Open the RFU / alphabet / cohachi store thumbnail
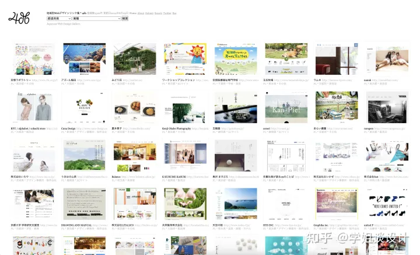Image resolution: width=420 pixels, height=255 pixels. click(34, 107)
